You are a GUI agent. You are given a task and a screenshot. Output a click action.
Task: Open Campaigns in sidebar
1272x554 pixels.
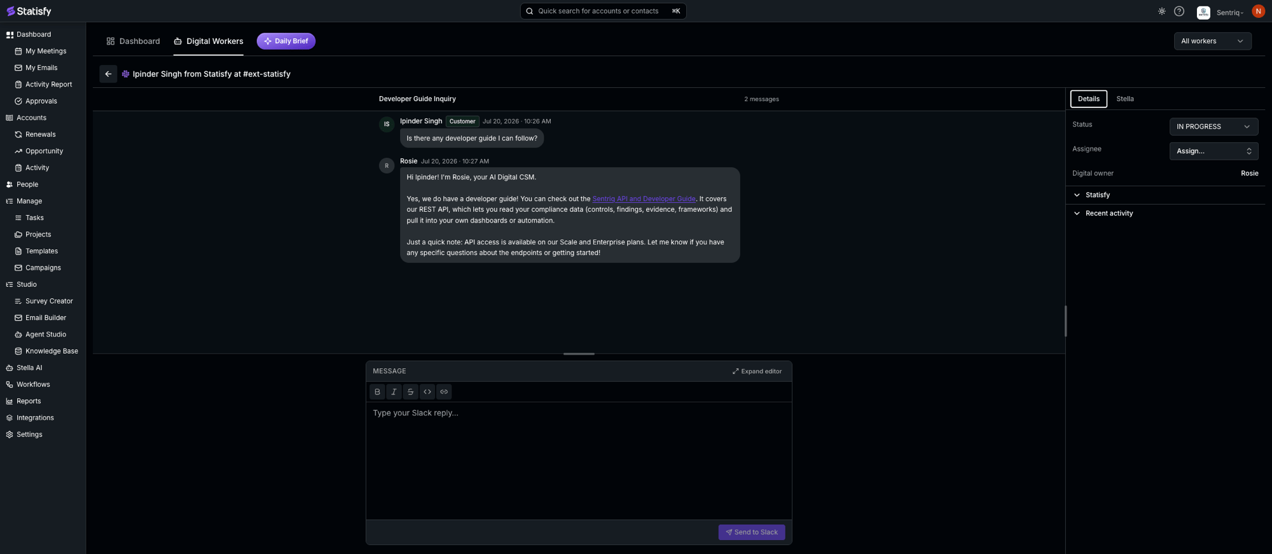43,268
